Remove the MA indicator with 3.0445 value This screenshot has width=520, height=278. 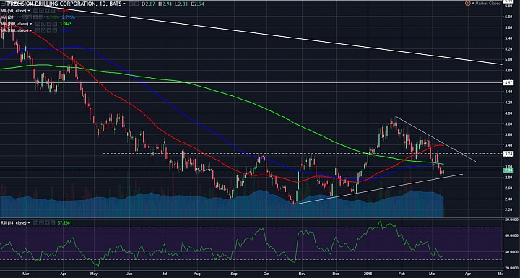[55, 24]
